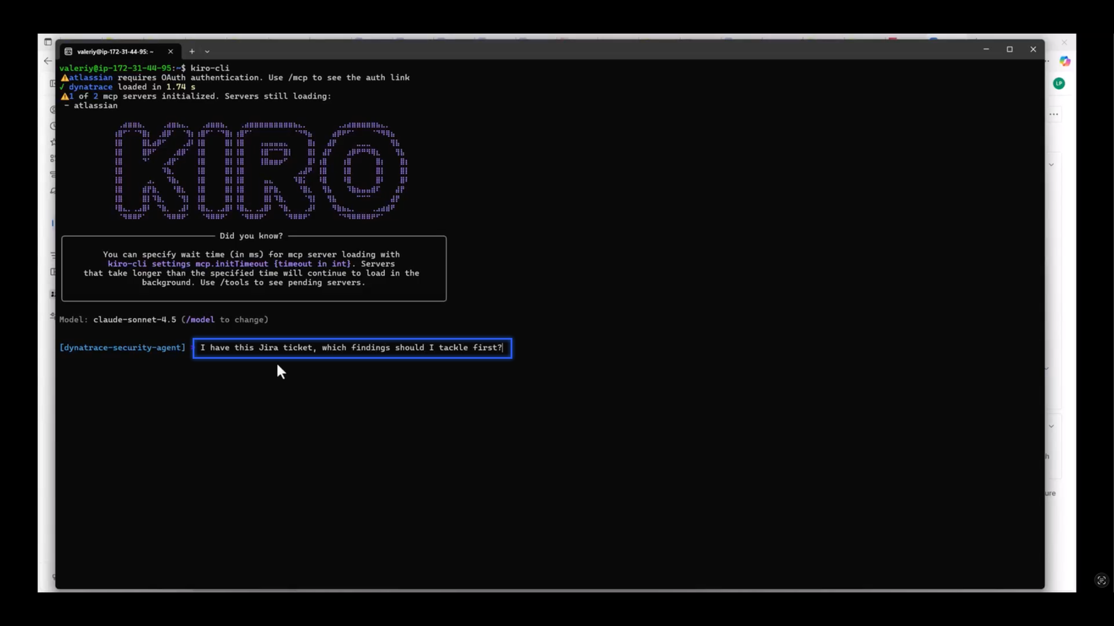
Task: Close the valeriy@ip terminal tab
Action: pos(171,51)
